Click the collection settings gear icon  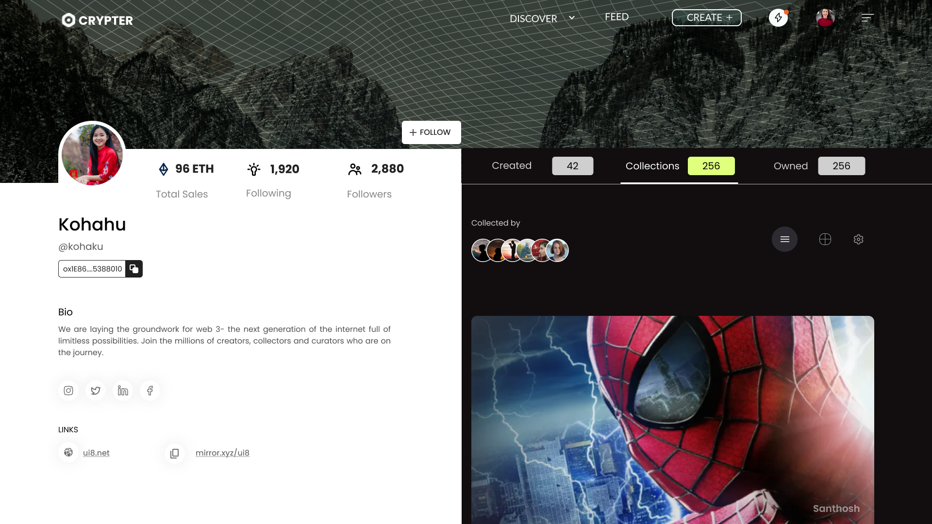tap(858, 239)
